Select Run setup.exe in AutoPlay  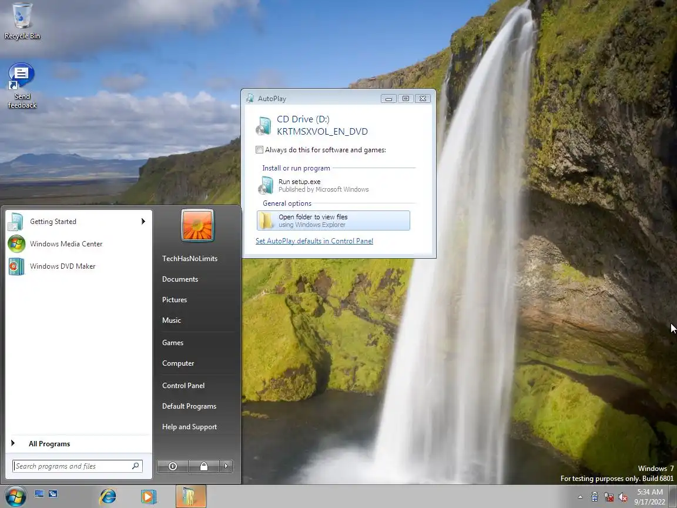[333, 185]
